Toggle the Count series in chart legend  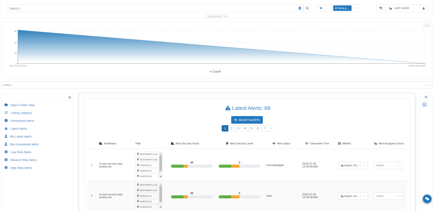coord(215,72)
